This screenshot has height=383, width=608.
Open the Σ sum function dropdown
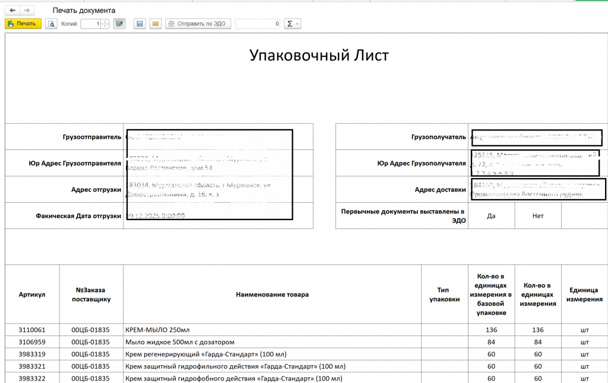click(292, 24)
